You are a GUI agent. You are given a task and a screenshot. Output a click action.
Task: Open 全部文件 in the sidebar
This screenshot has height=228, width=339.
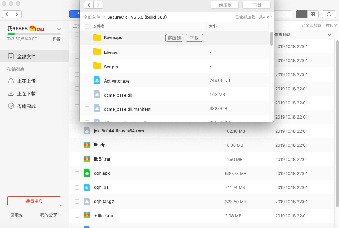pyautogui.click(x=35, y=56)
